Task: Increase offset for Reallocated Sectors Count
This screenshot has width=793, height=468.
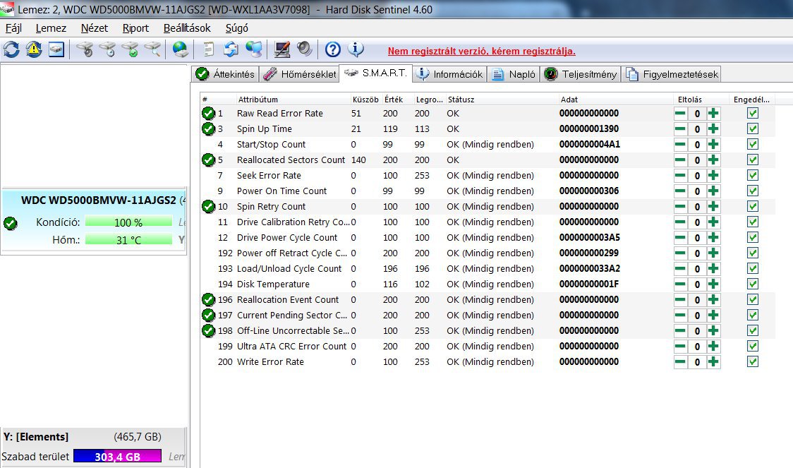Action: (713, 160)
